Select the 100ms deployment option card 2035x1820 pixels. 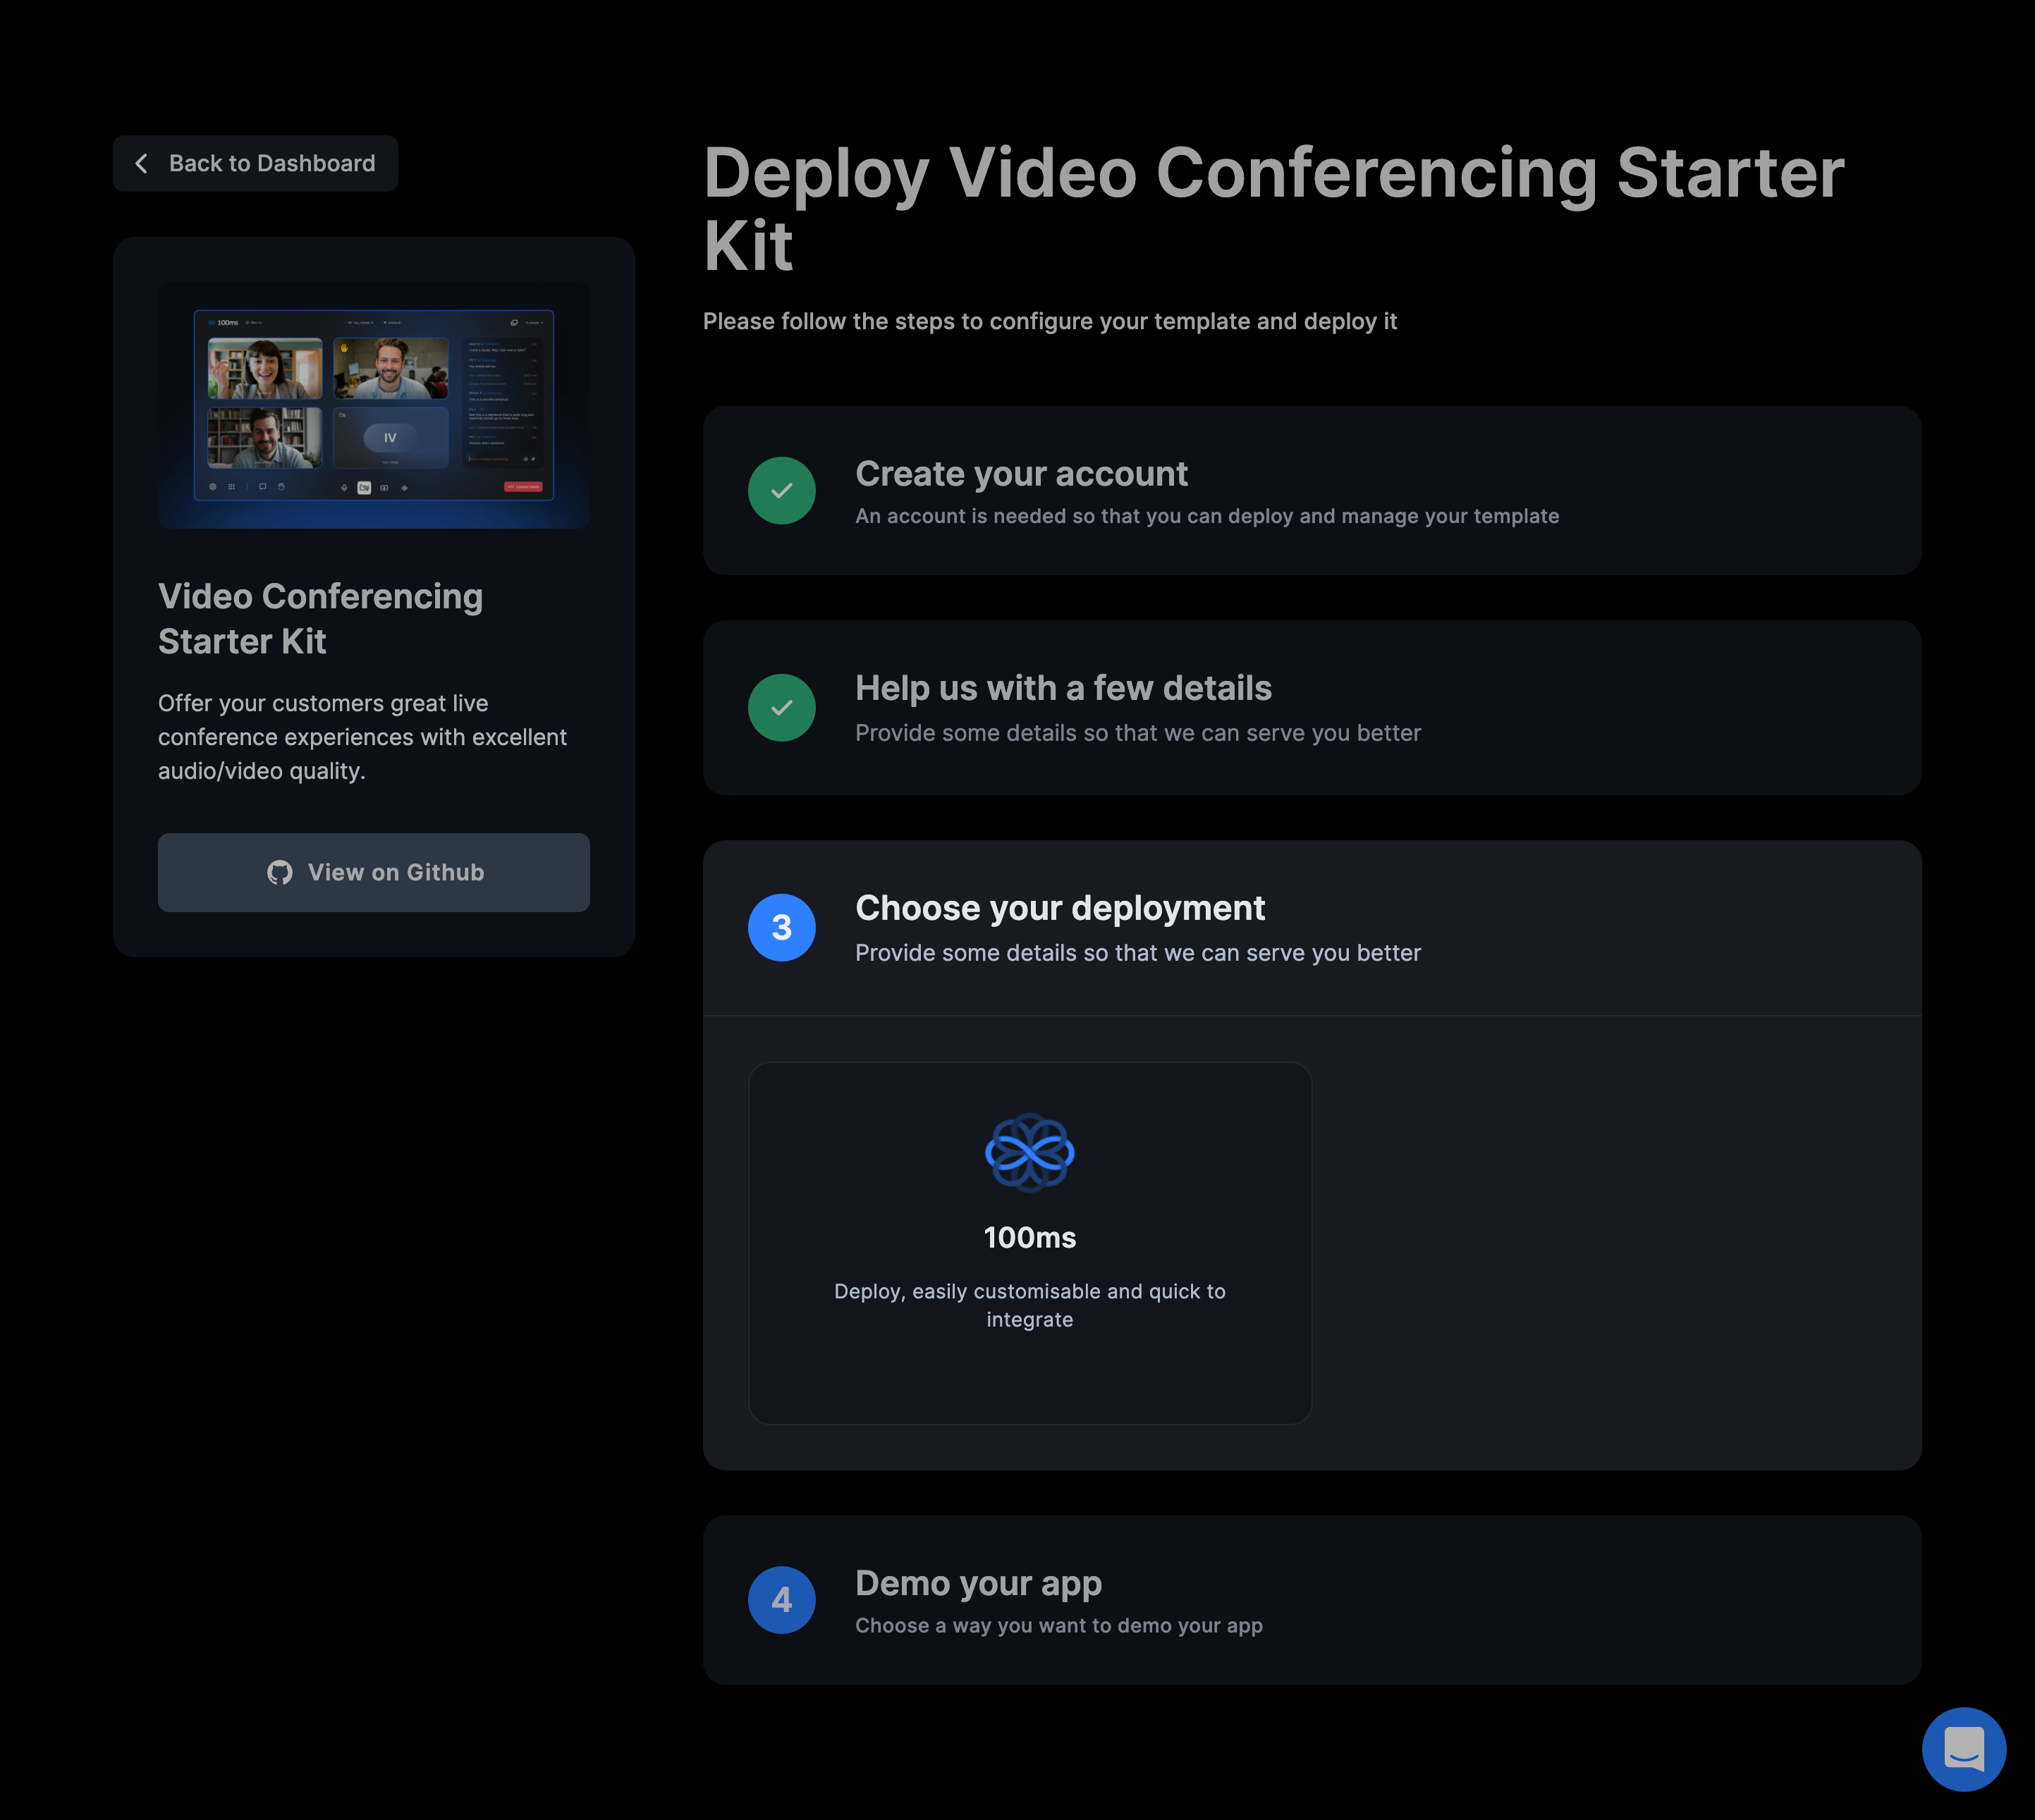pos(1029,1380)
